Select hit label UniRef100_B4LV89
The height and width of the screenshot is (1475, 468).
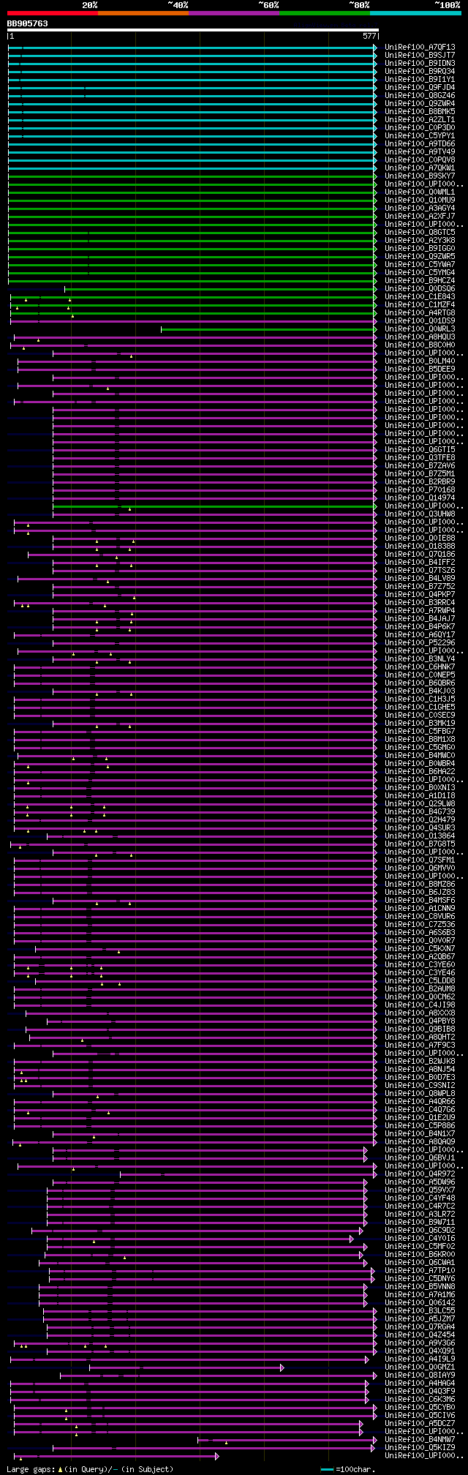tap(420, 579)
